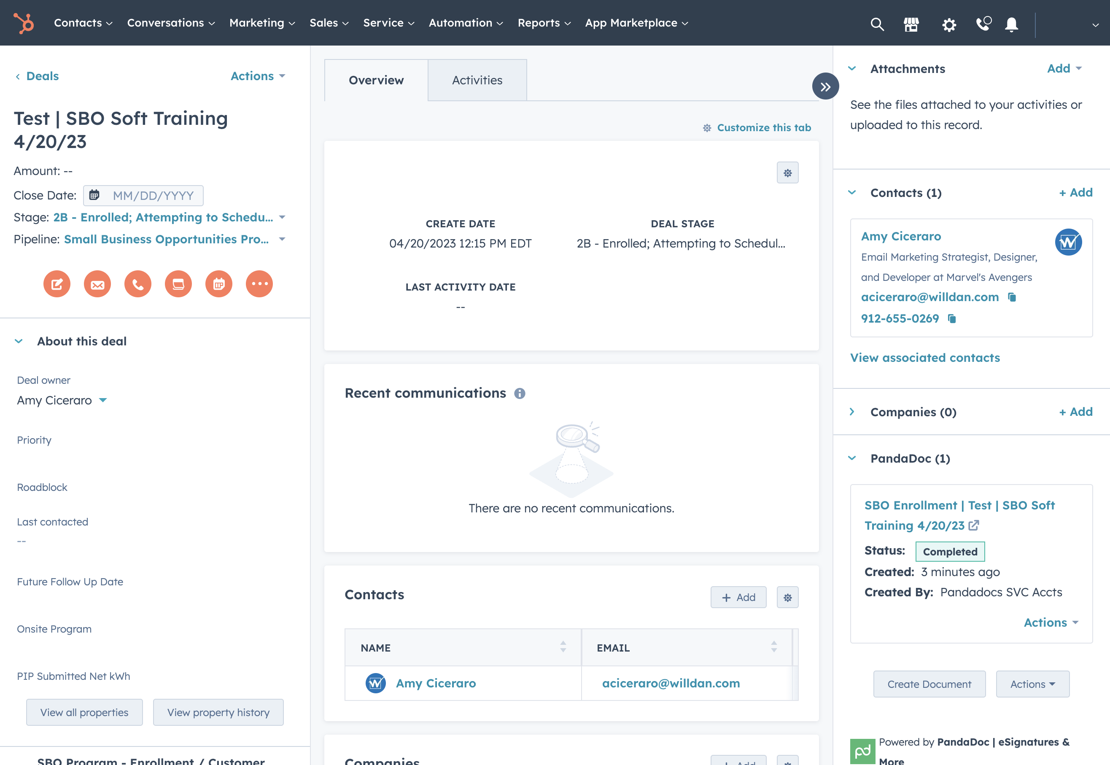Collapse the Attachments section
The width and height of the screenshot is (1110, 765).
[x=852, y=69]
